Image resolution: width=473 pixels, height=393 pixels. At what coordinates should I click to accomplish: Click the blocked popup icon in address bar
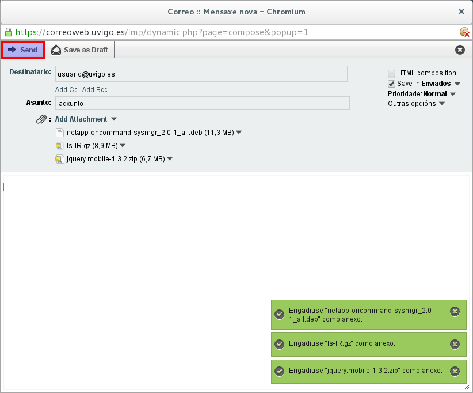coord(464,32)
